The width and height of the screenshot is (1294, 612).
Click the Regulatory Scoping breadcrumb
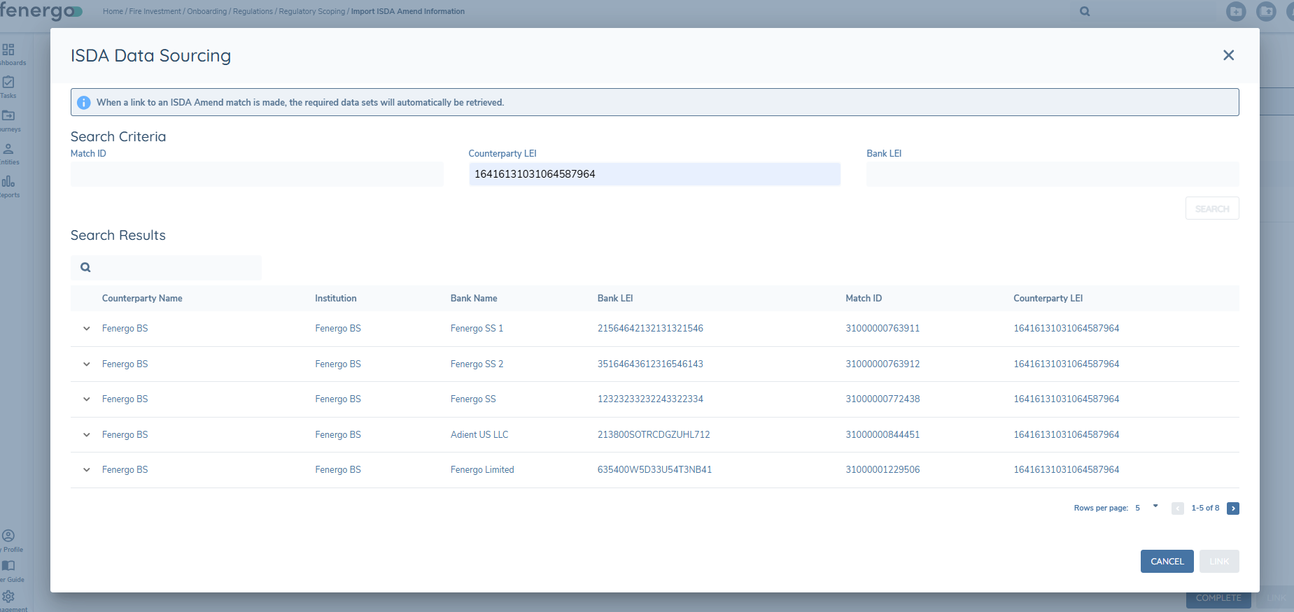tap(311, 11)
